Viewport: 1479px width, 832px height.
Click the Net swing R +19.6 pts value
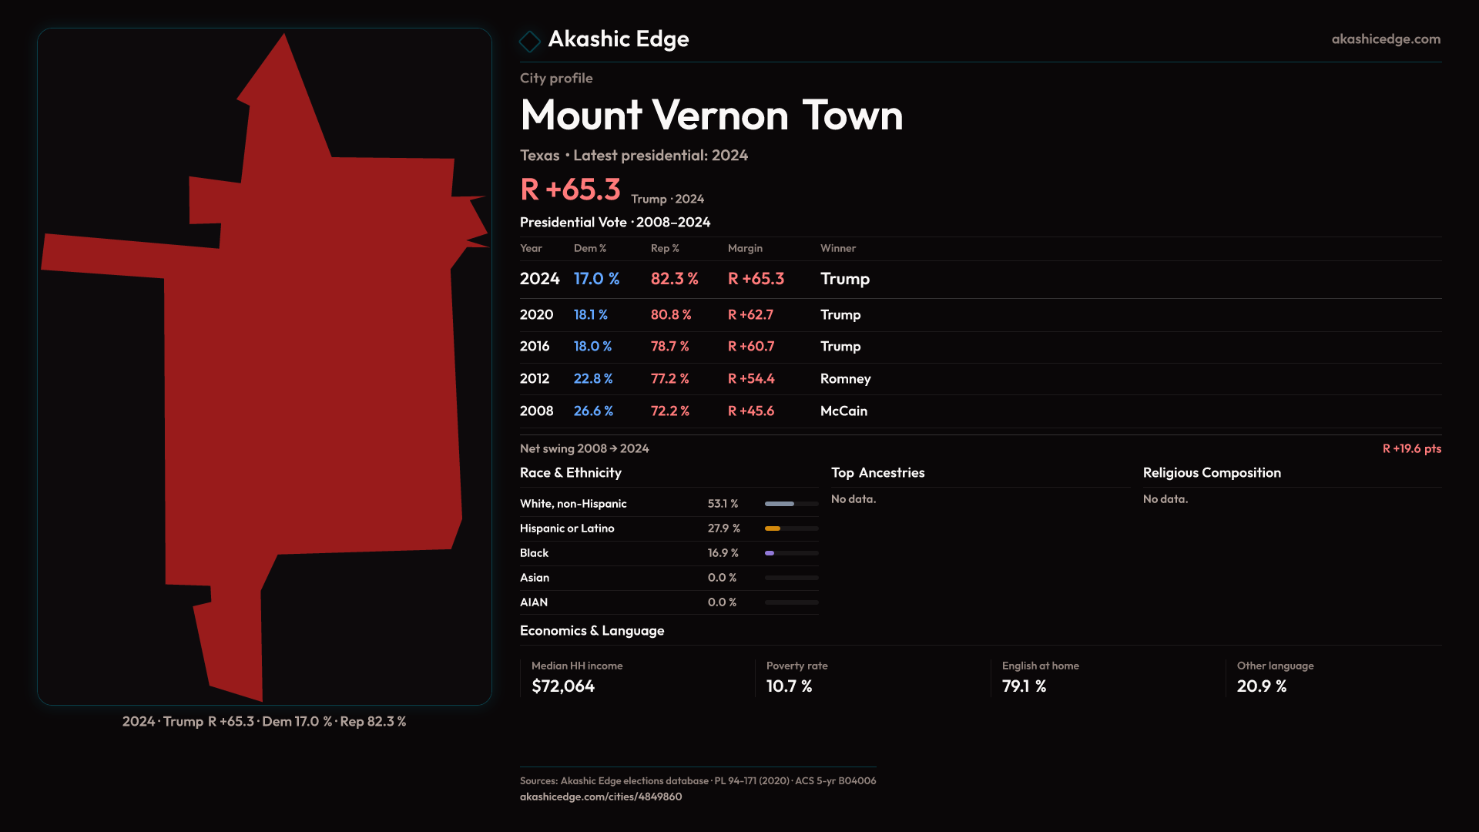pyautogui.click(x=1410, y=448)
